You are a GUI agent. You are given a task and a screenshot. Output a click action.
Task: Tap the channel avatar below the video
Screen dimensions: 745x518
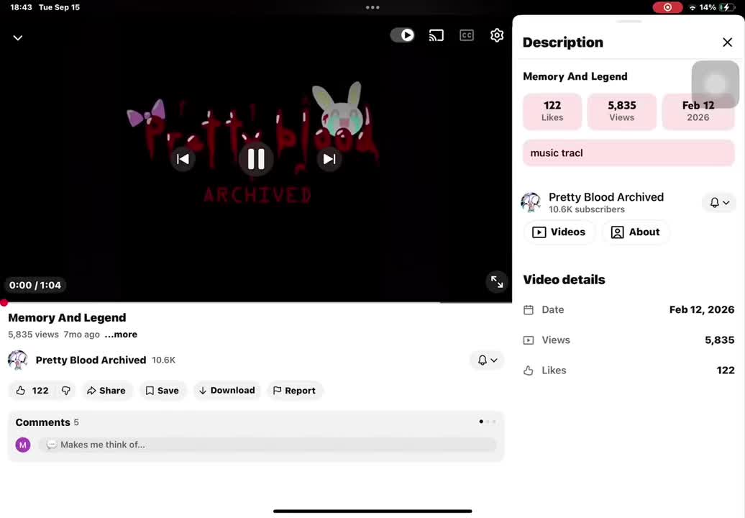tap(17, 360)
